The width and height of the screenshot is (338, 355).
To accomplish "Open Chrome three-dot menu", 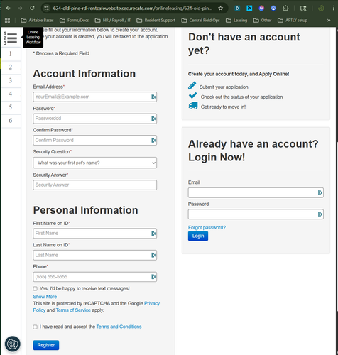I will pos(333,8).
